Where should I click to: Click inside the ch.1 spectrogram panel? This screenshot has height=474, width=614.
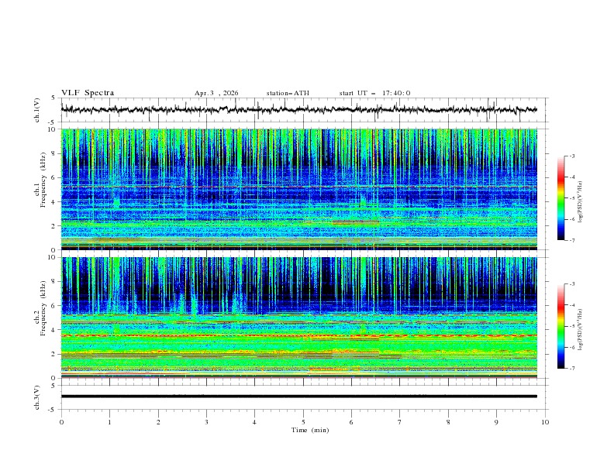coord(298,189)
